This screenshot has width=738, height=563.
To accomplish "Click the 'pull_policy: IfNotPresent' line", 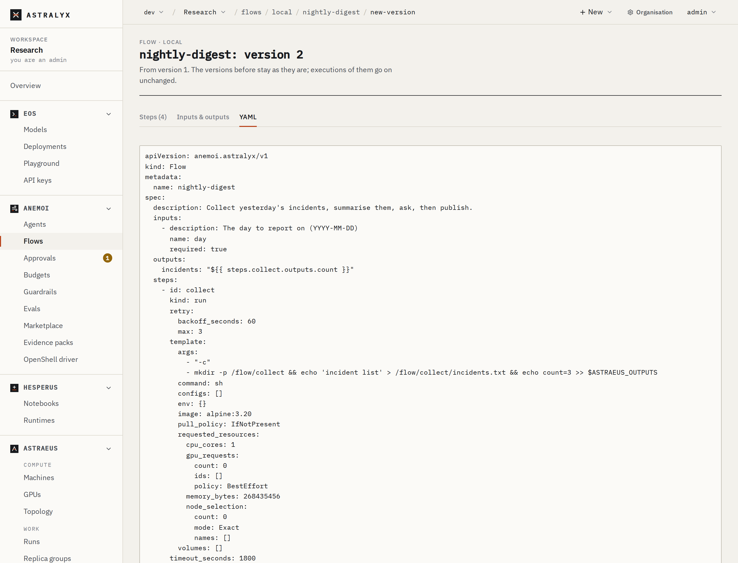I will point(229,424).
